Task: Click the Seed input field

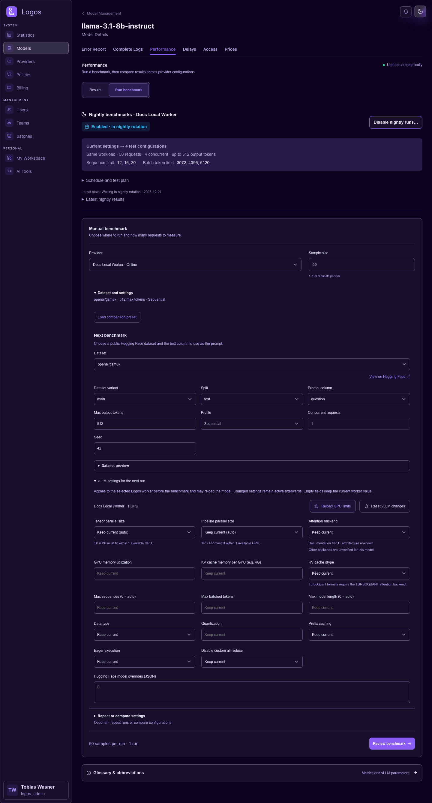Action: (x=145, y=448)
